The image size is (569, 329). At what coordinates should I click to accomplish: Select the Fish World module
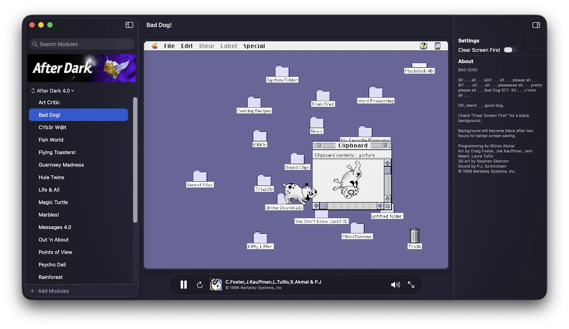click(x=78, y=140)
